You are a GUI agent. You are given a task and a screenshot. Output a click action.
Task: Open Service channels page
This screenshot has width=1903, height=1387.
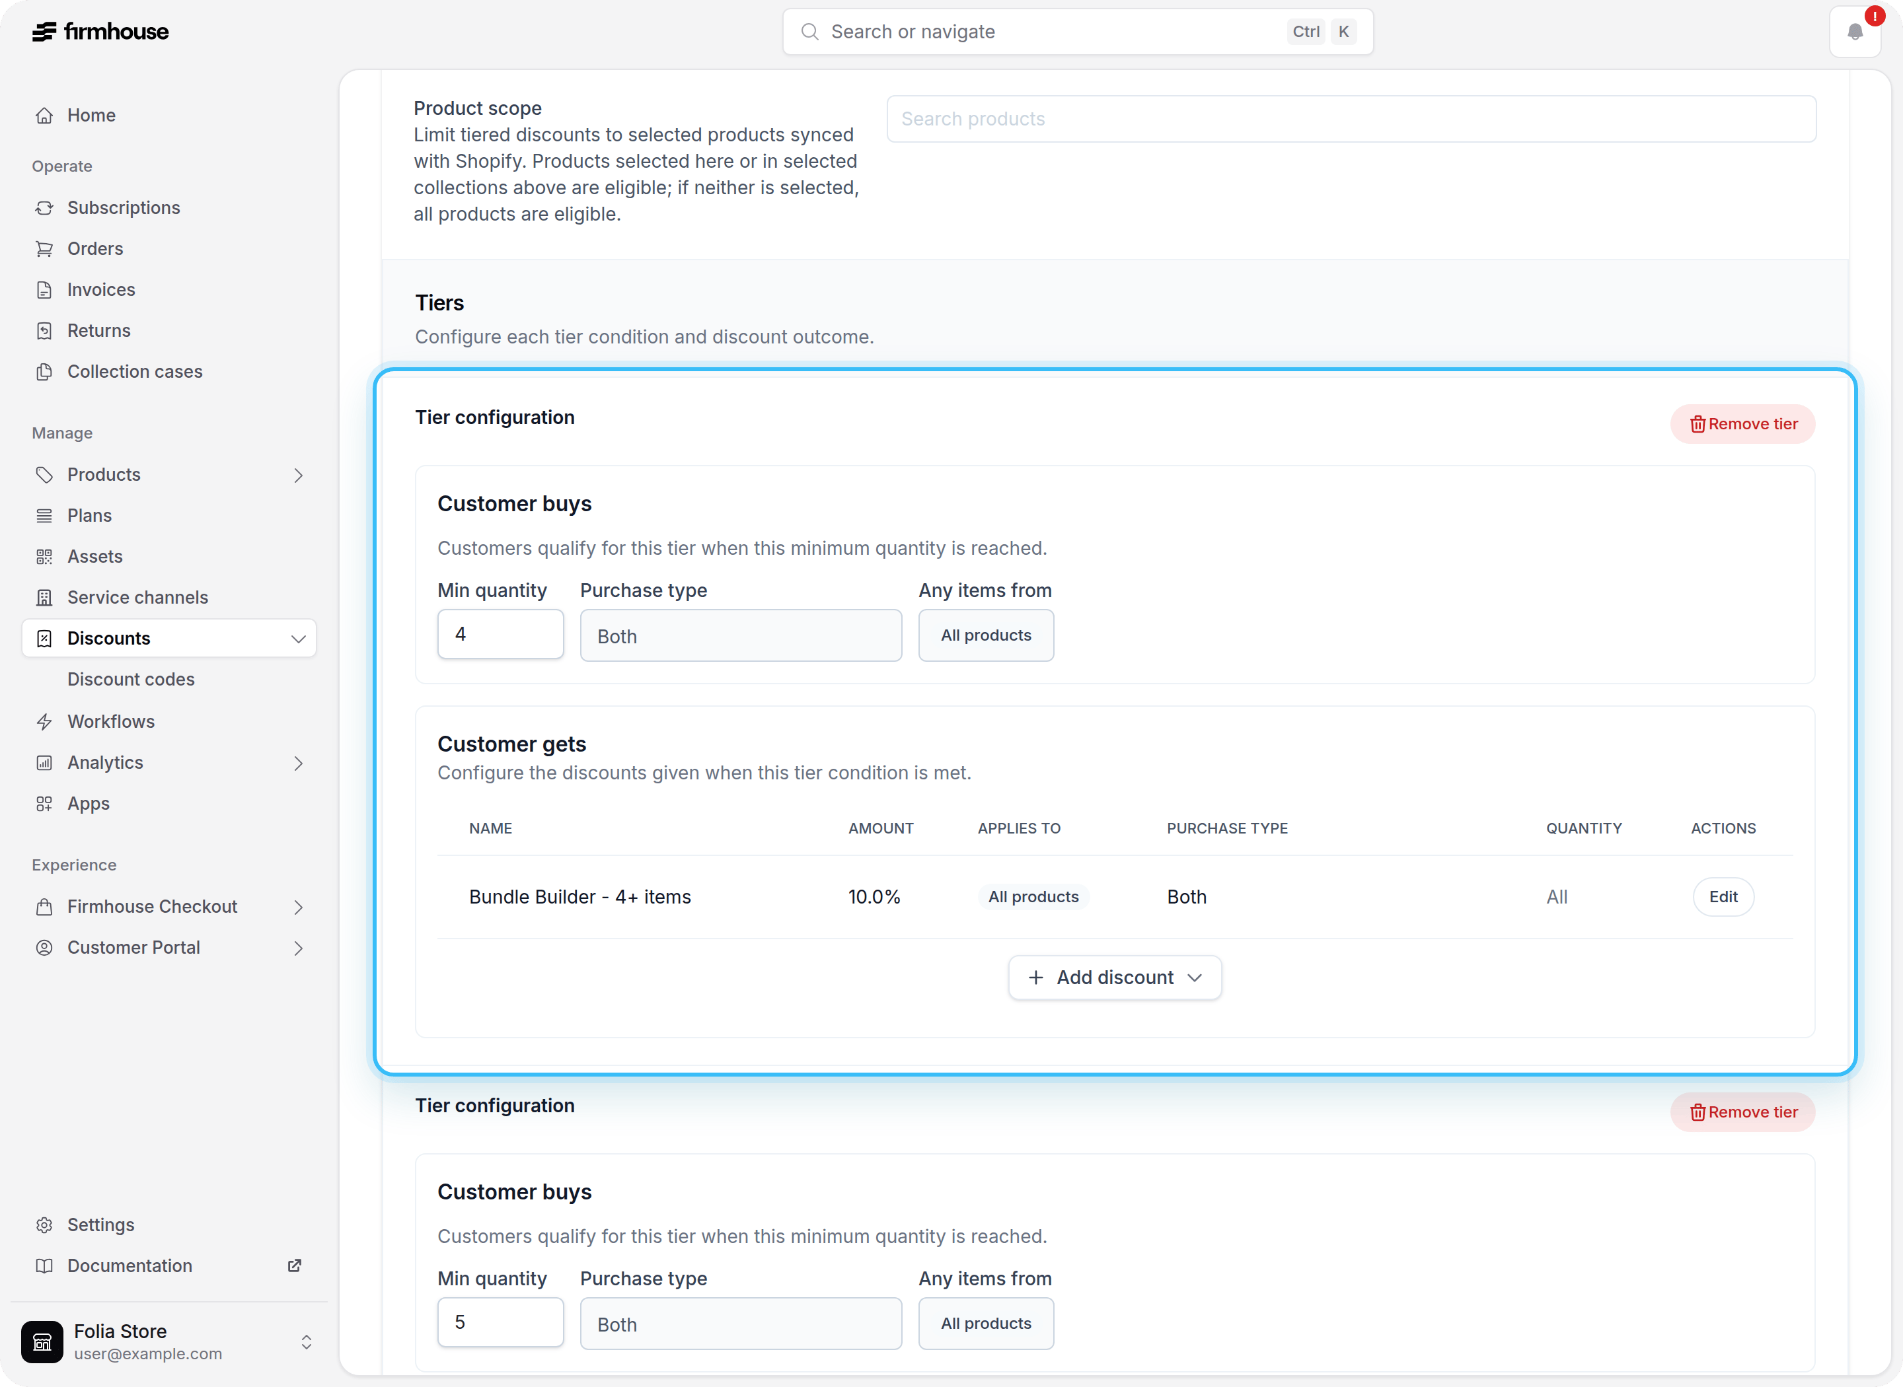pyautogui.click(x=168, y=598)
